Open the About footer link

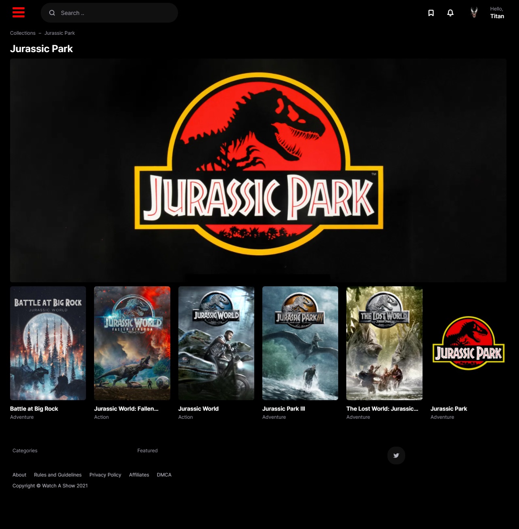click(x=19, y=475)
